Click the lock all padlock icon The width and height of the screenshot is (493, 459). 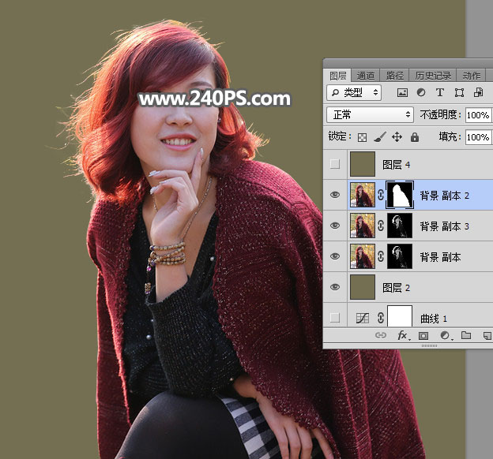pyautogui.click(x=415, y=136)
